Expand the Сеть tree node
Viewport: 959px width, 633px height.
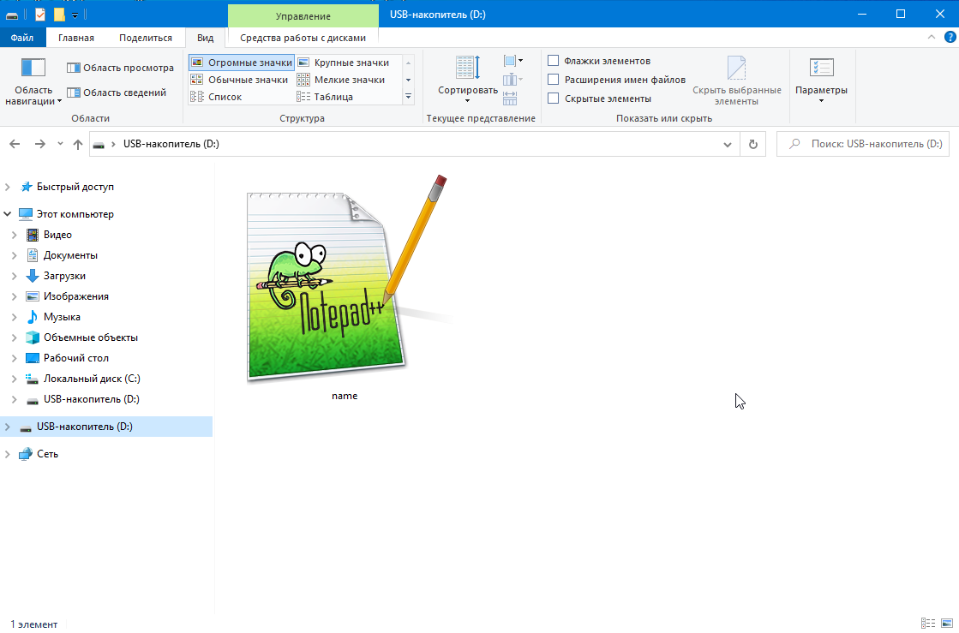8,454
